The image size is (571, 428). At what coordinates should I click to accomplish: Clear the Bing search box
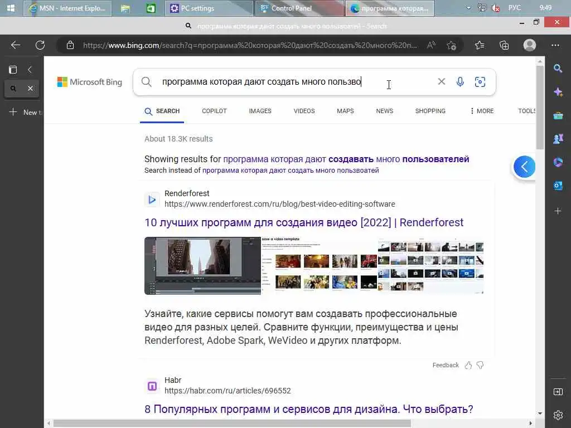click(442, 81)
